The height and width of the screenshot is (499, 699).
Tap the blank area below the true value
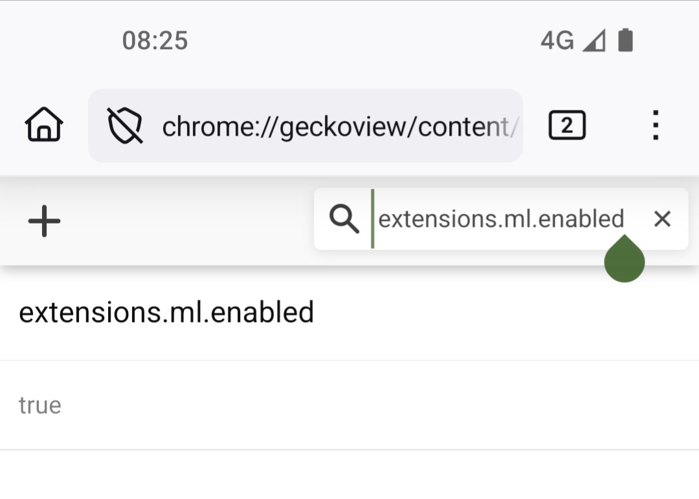[x=349, y=475]
